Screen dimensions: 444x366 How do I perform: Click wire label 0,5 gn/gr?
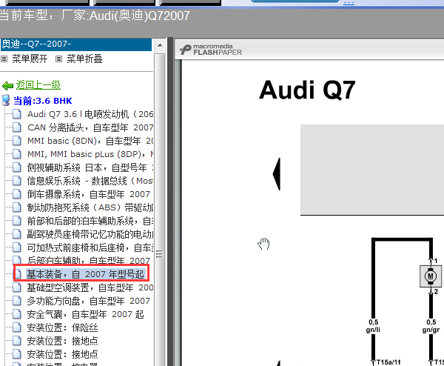[x=431, y=326]
